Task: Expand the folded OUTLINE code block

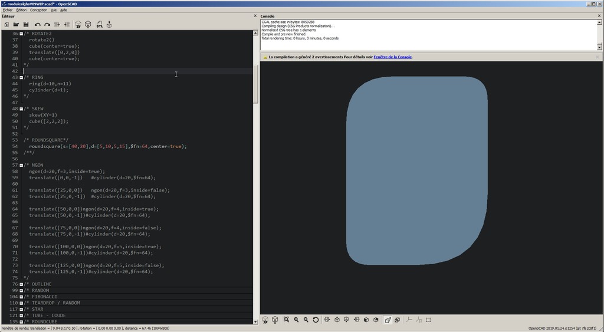Action: coord(21,284)
